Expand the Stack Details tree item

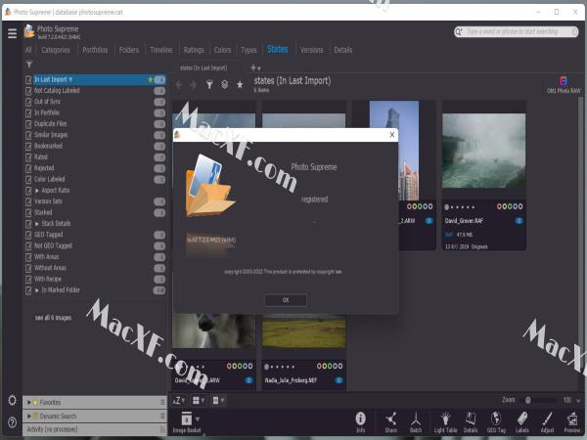tap(37, 224)
